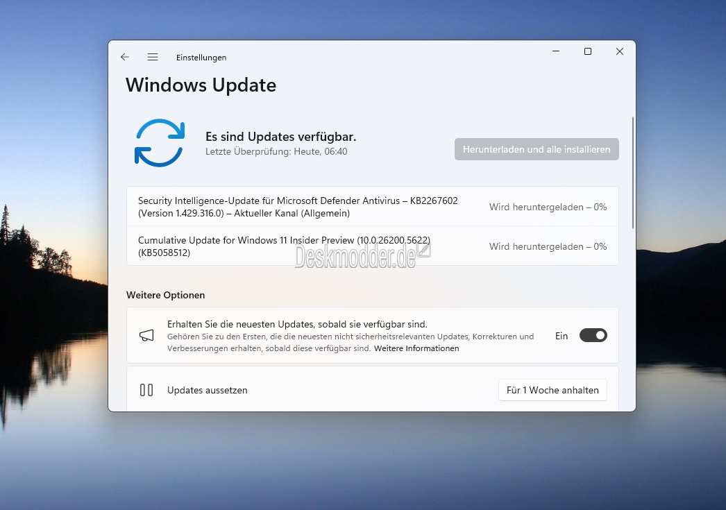Click Herunterladen und alle installieren button
The width and height of the screenshot is (726, 510).
[537, 149]
